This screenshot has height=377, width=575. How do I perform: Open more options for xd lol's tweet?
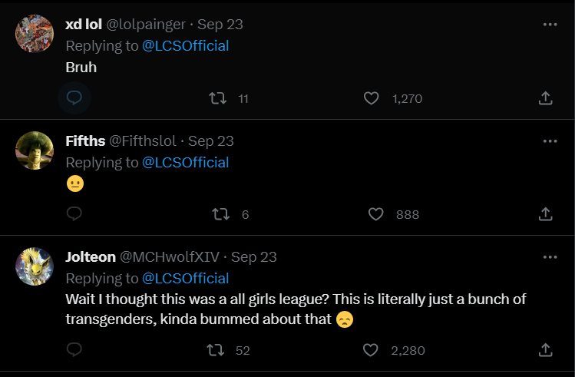click(x=550, y=25)
